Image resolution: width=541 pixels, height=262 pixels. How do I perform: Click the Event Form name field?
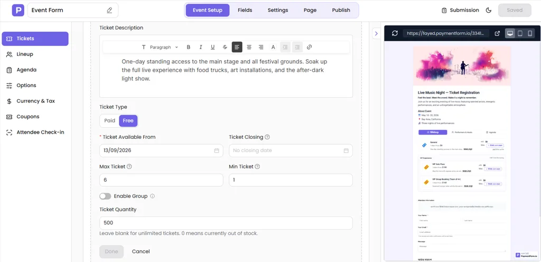pos(73,11)
